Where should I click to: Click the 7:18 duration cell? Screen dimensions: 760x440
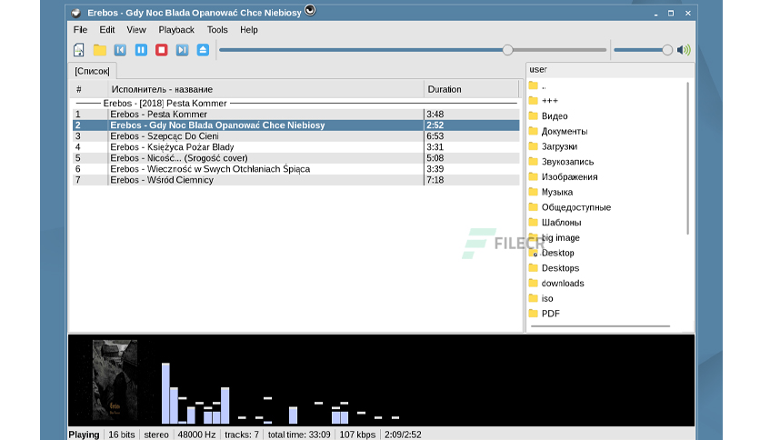pyautogui.click(x=435, y=180)
